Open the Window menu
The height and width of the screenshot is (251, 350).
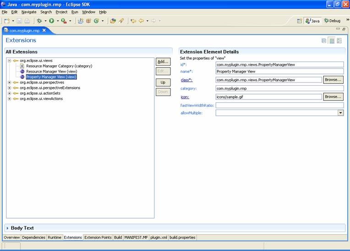[88, 12]
